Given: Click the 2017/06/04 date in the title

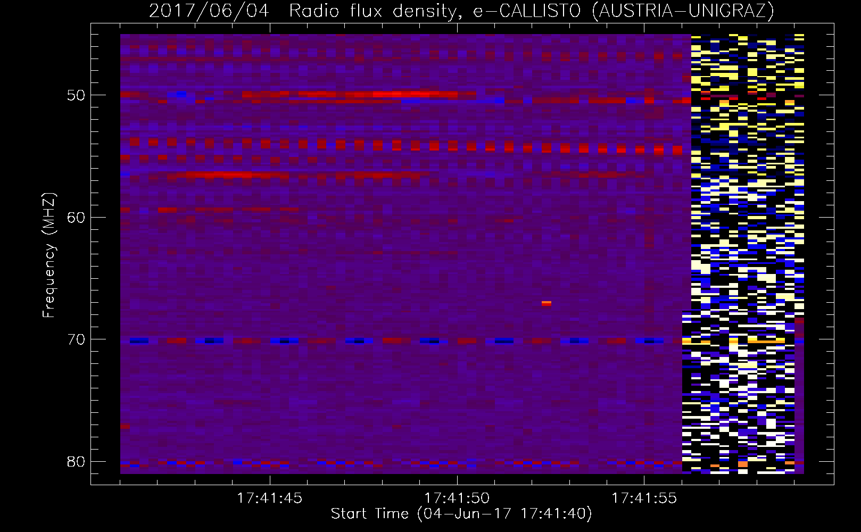Looking at the screenshot, I should point(209,11).
